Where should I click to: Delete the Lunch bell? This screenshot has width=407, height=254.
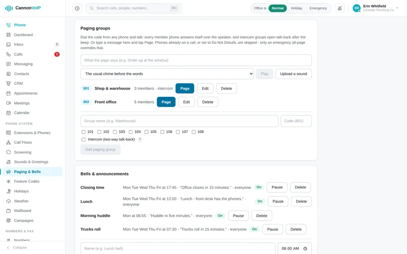click(x=301, y=201)
